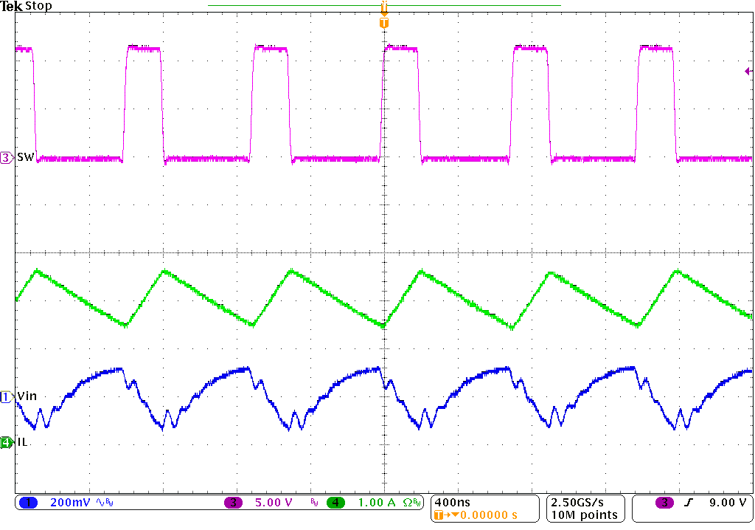
Task: Click the channel 3 marker beside SW label
Action: click(x=4, y=156)
